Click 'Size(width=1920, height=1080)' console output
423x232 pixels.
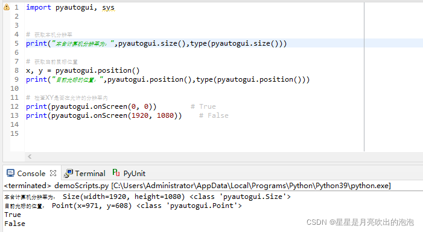(x=124, y=197)
